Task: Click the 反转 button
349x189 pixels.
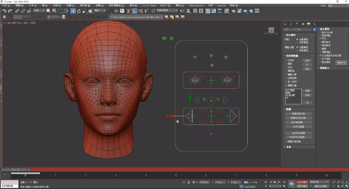Action: [x=307, y=69]
